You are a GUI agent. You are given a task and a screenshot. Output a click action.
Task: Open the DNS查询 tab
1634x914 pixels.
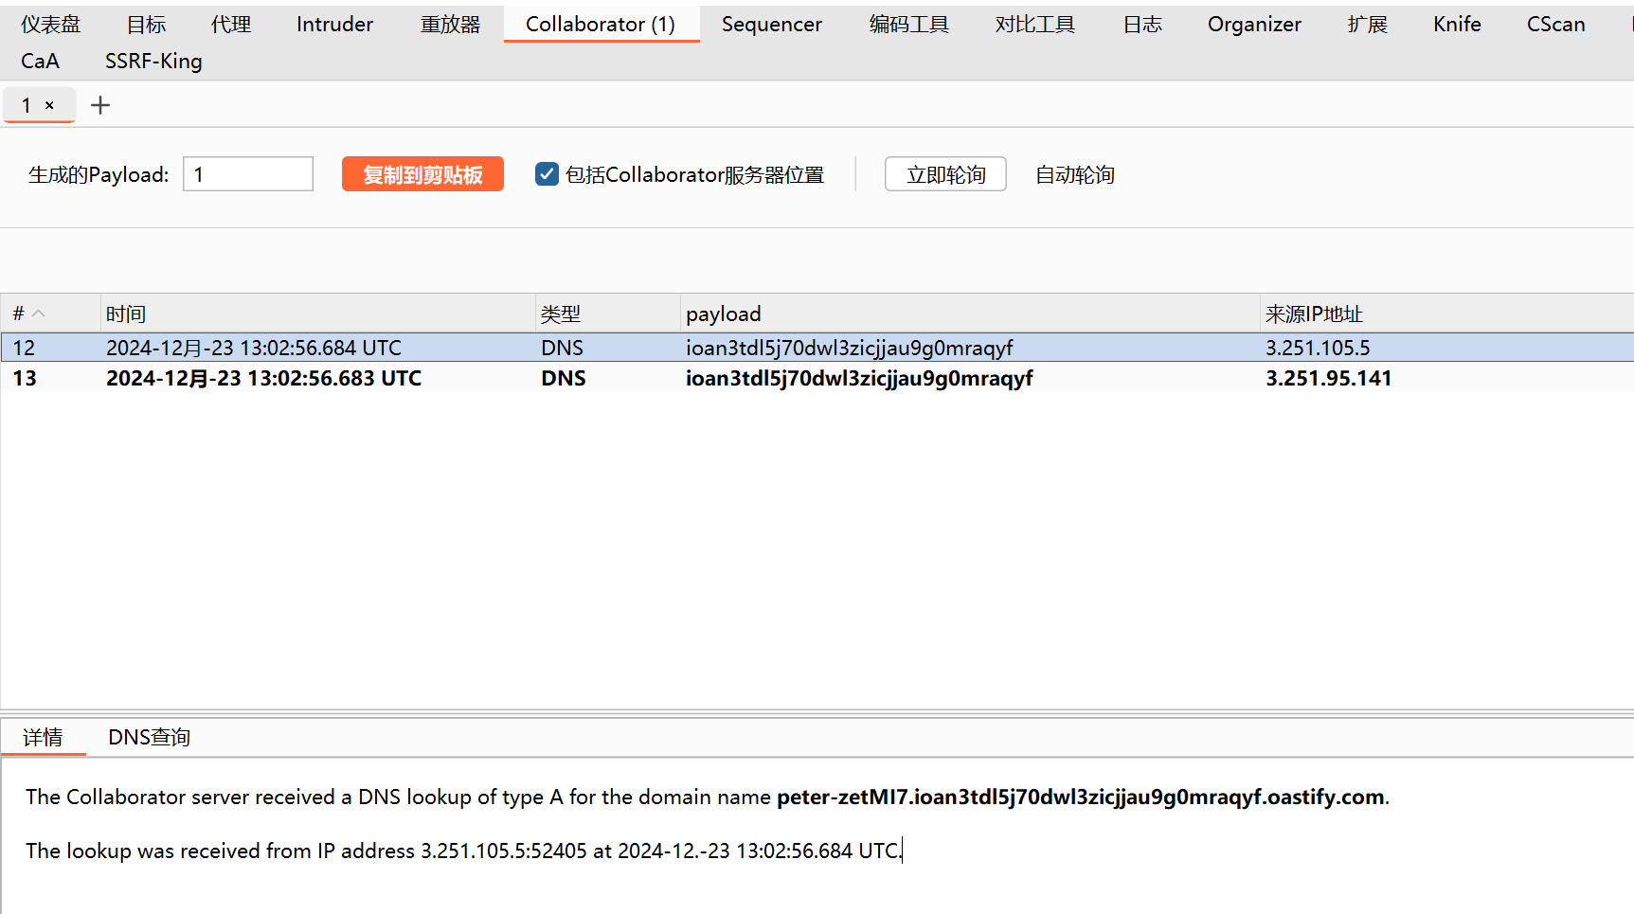click(149, 737)
